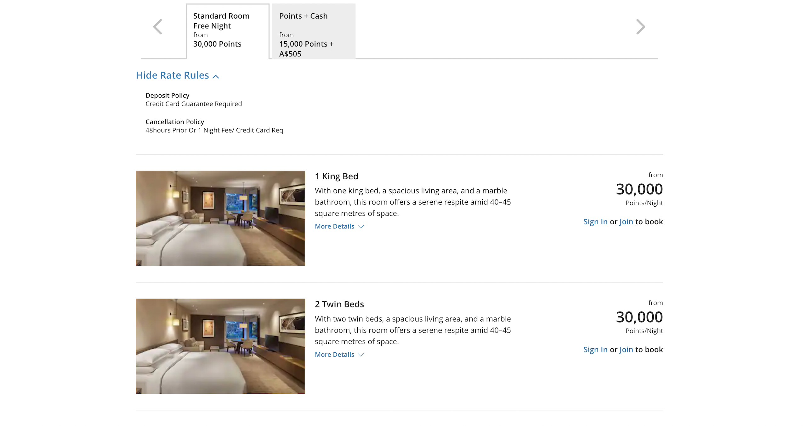Click Join for the King Bed room

(626, 221)
